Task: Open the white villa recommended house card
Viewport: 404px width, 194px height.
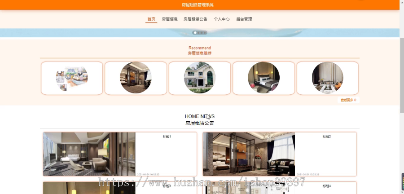Action: [x=200, y=78]
